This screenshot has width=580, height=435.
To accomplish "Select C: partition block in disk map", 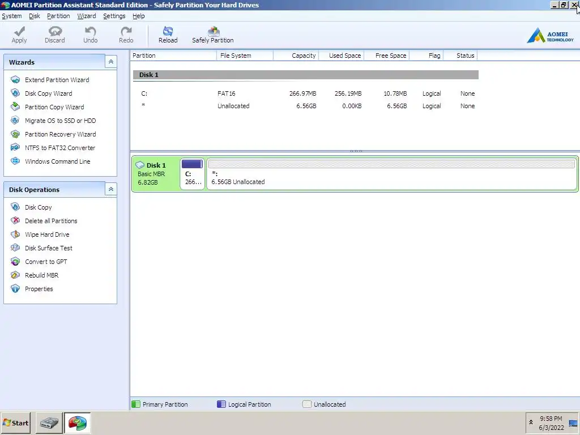I will pos(193,173).
